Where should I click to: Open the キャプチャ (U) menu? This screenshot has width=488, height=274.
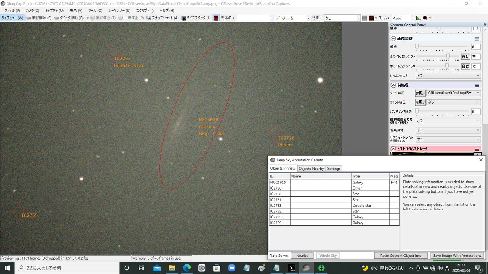54,11
